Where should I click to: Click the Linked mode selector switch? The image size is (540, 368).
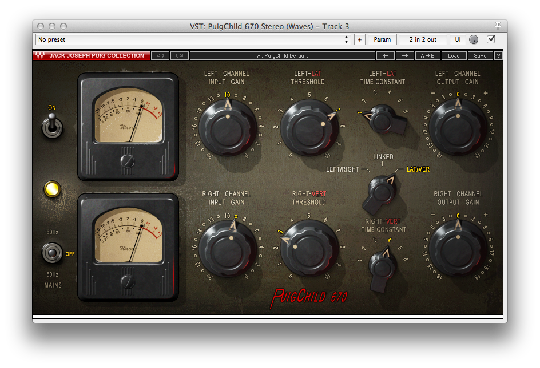382,193
